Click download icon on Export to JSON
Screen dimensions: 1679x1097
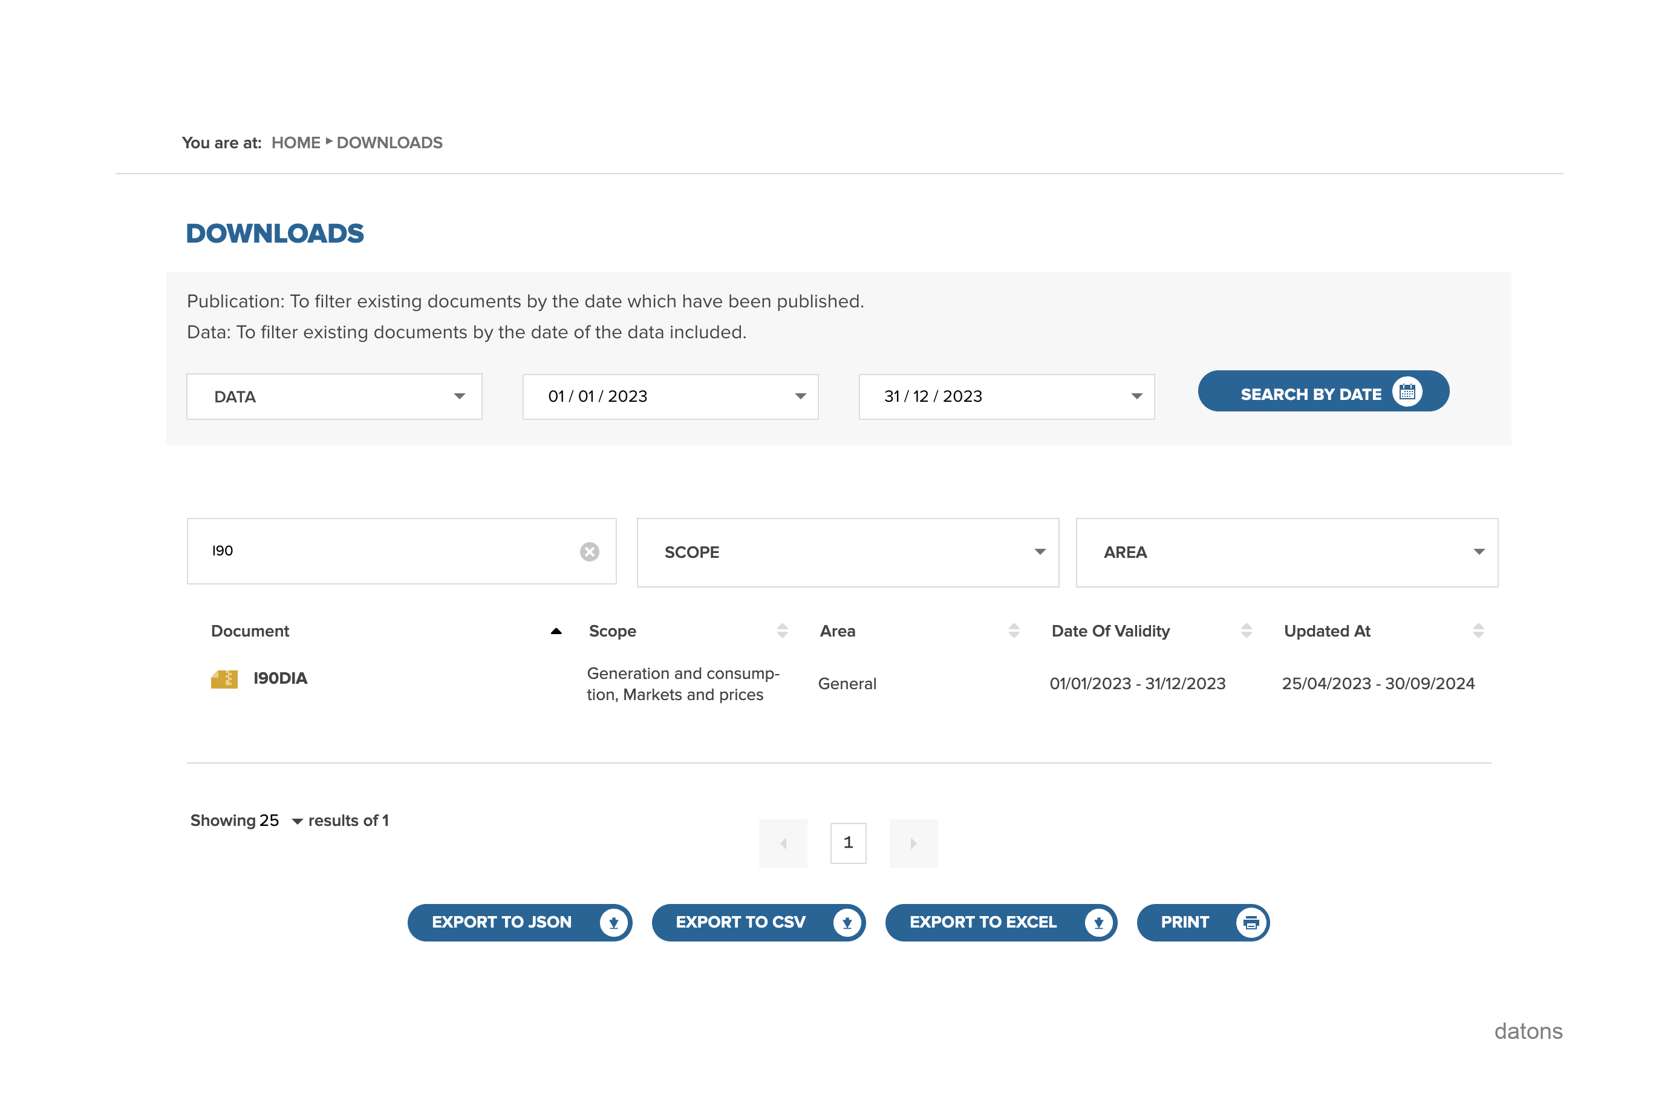613,923
